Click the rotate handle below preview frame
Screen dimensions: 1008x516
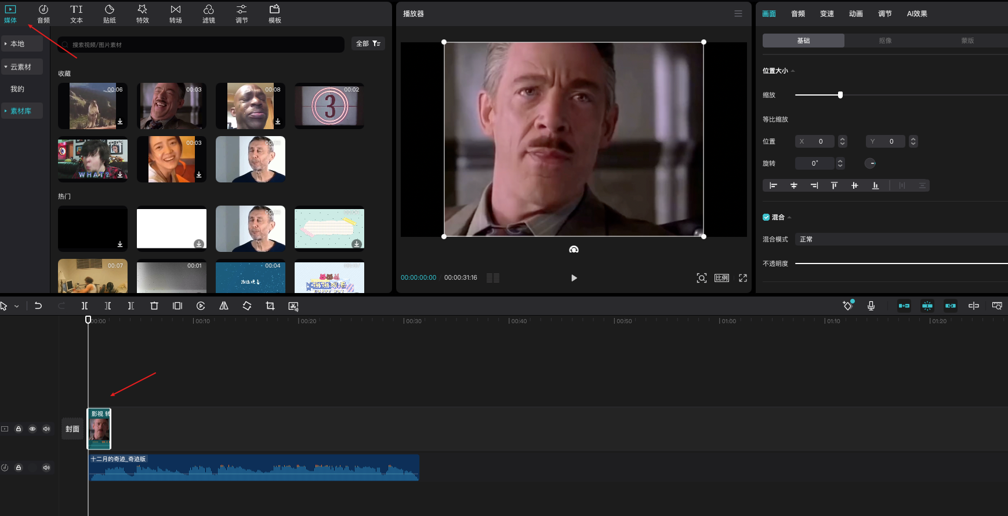(574, 249)
